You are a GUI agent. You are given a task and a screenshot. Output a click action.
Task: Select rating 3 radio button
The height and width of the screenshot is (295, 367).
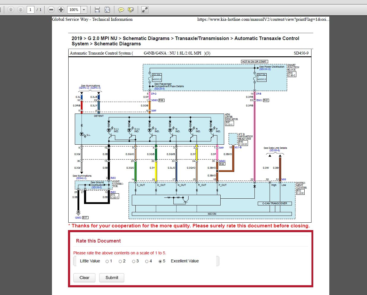click(x=134, y=261)
